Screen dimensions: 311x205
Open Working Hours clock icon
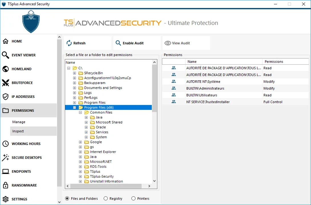point(5,144)
